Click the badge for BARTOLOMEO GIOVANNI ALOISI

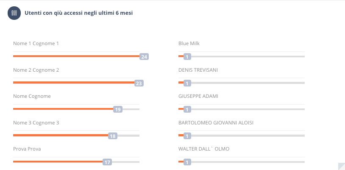click(187, 136)
